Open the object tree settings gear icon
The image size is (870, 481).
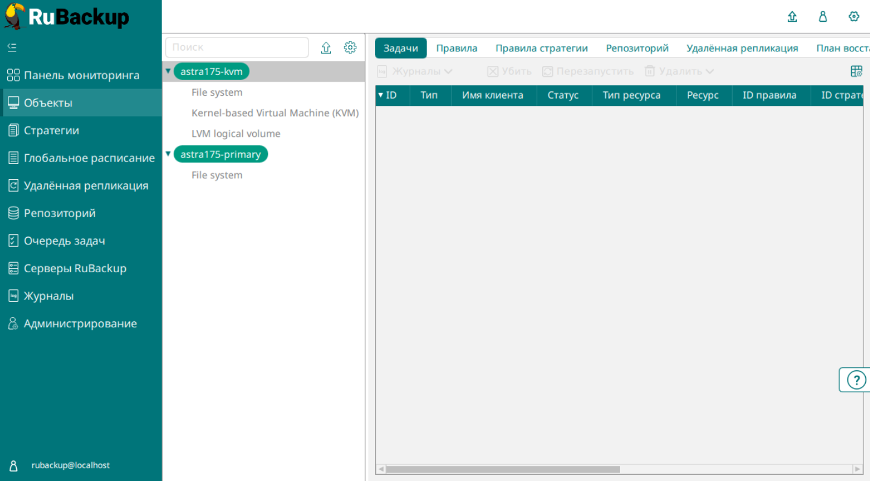[x=350, y=48]
